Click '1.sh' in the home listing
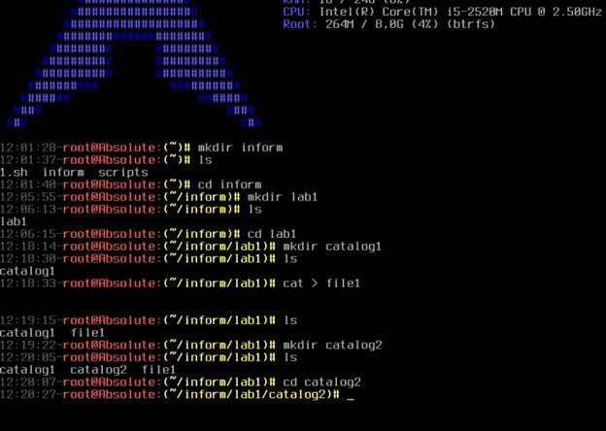 [x=14, y=172]
